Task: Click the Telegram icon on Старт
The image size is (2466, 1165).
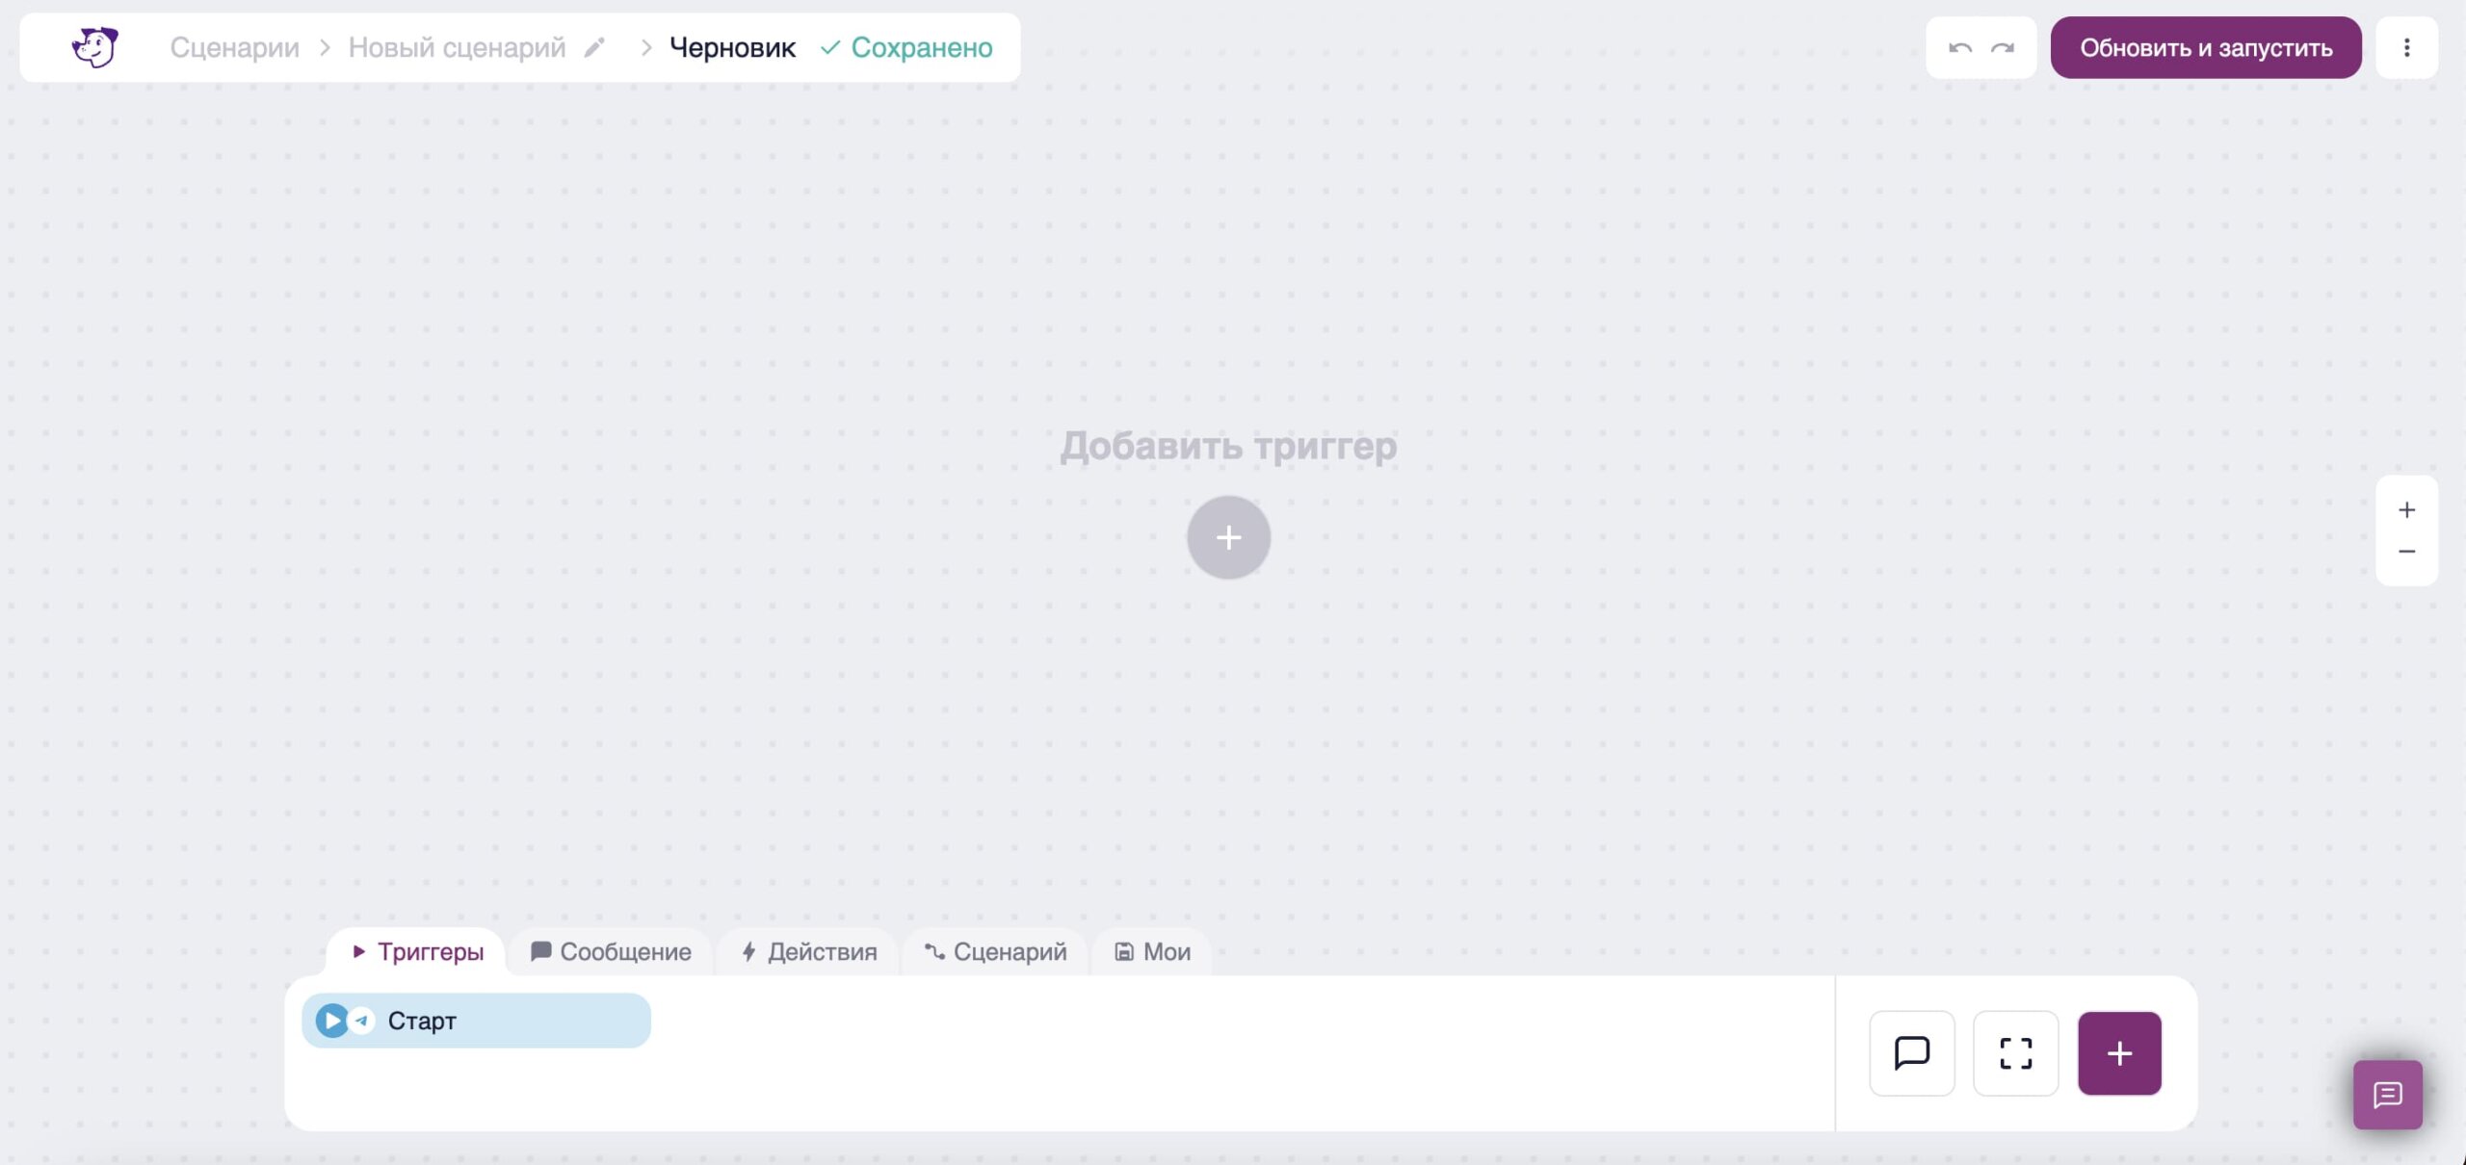Action: click(x=362, y=1021)
